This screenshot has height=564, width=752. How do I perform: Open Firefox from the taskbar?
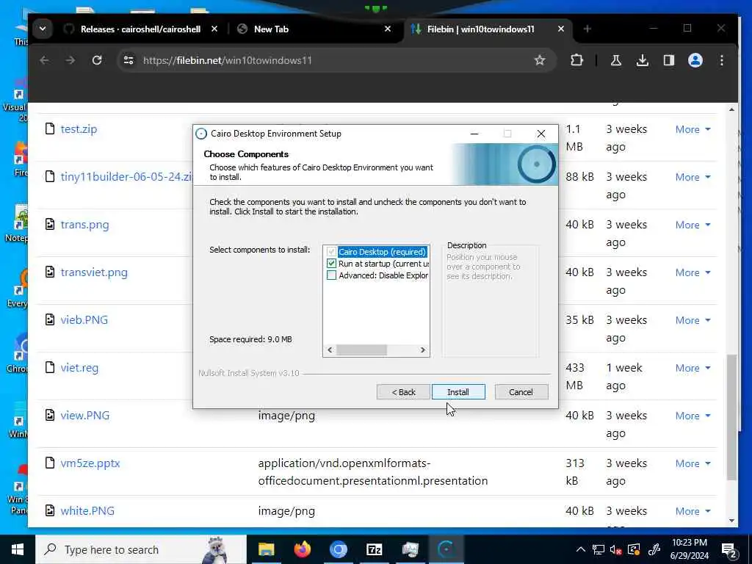[x=302, y=549]
